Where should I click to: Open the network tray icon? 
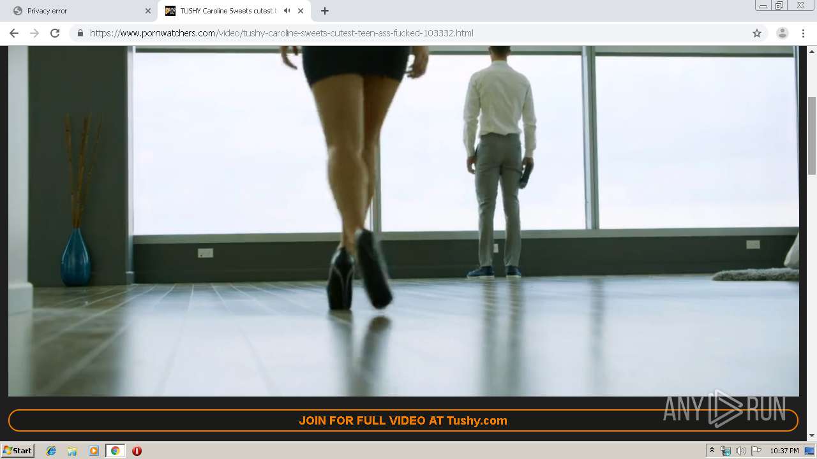click(726, 451)
